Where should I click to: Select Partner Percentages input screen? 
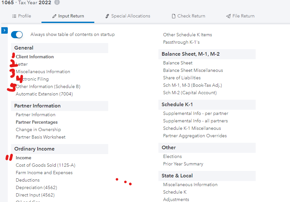pos(37,122)
